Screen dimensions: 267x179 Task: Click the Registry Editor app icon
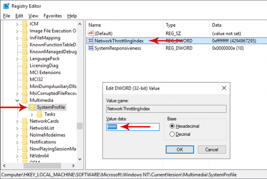[6, 6]
